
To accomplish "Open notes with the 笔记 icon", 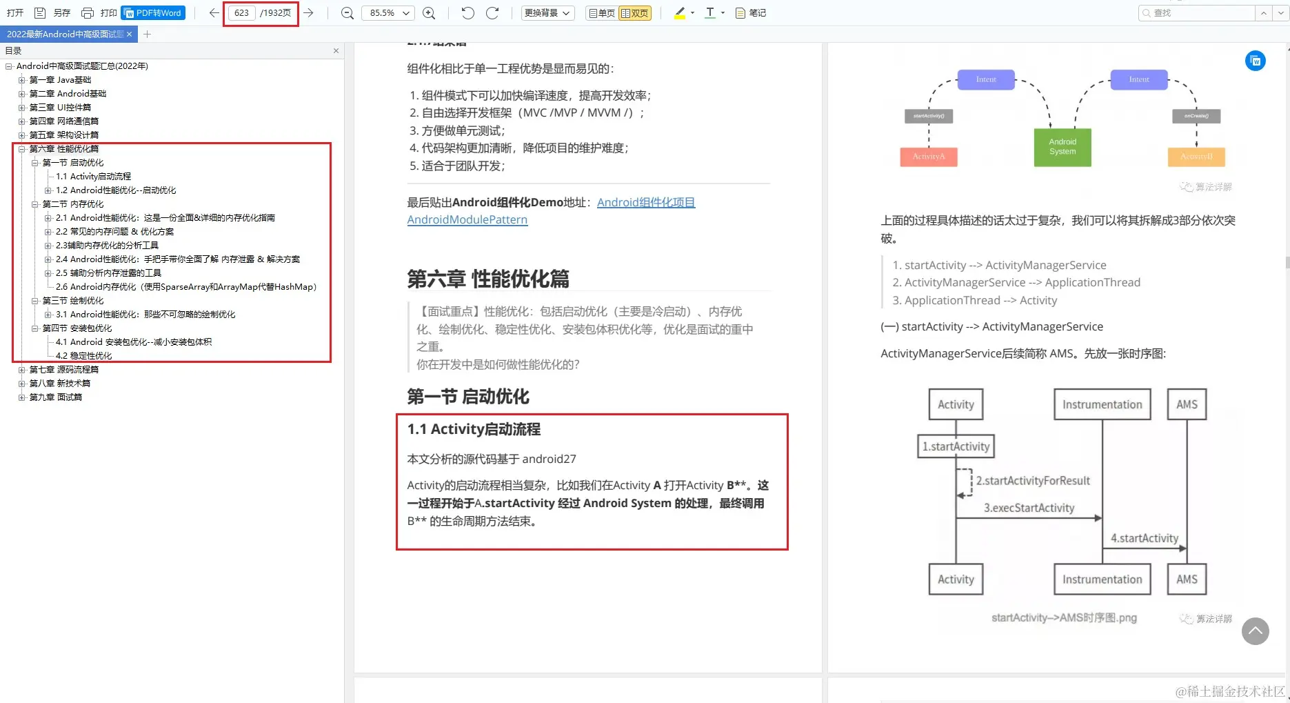I will [x=750, y=12].
